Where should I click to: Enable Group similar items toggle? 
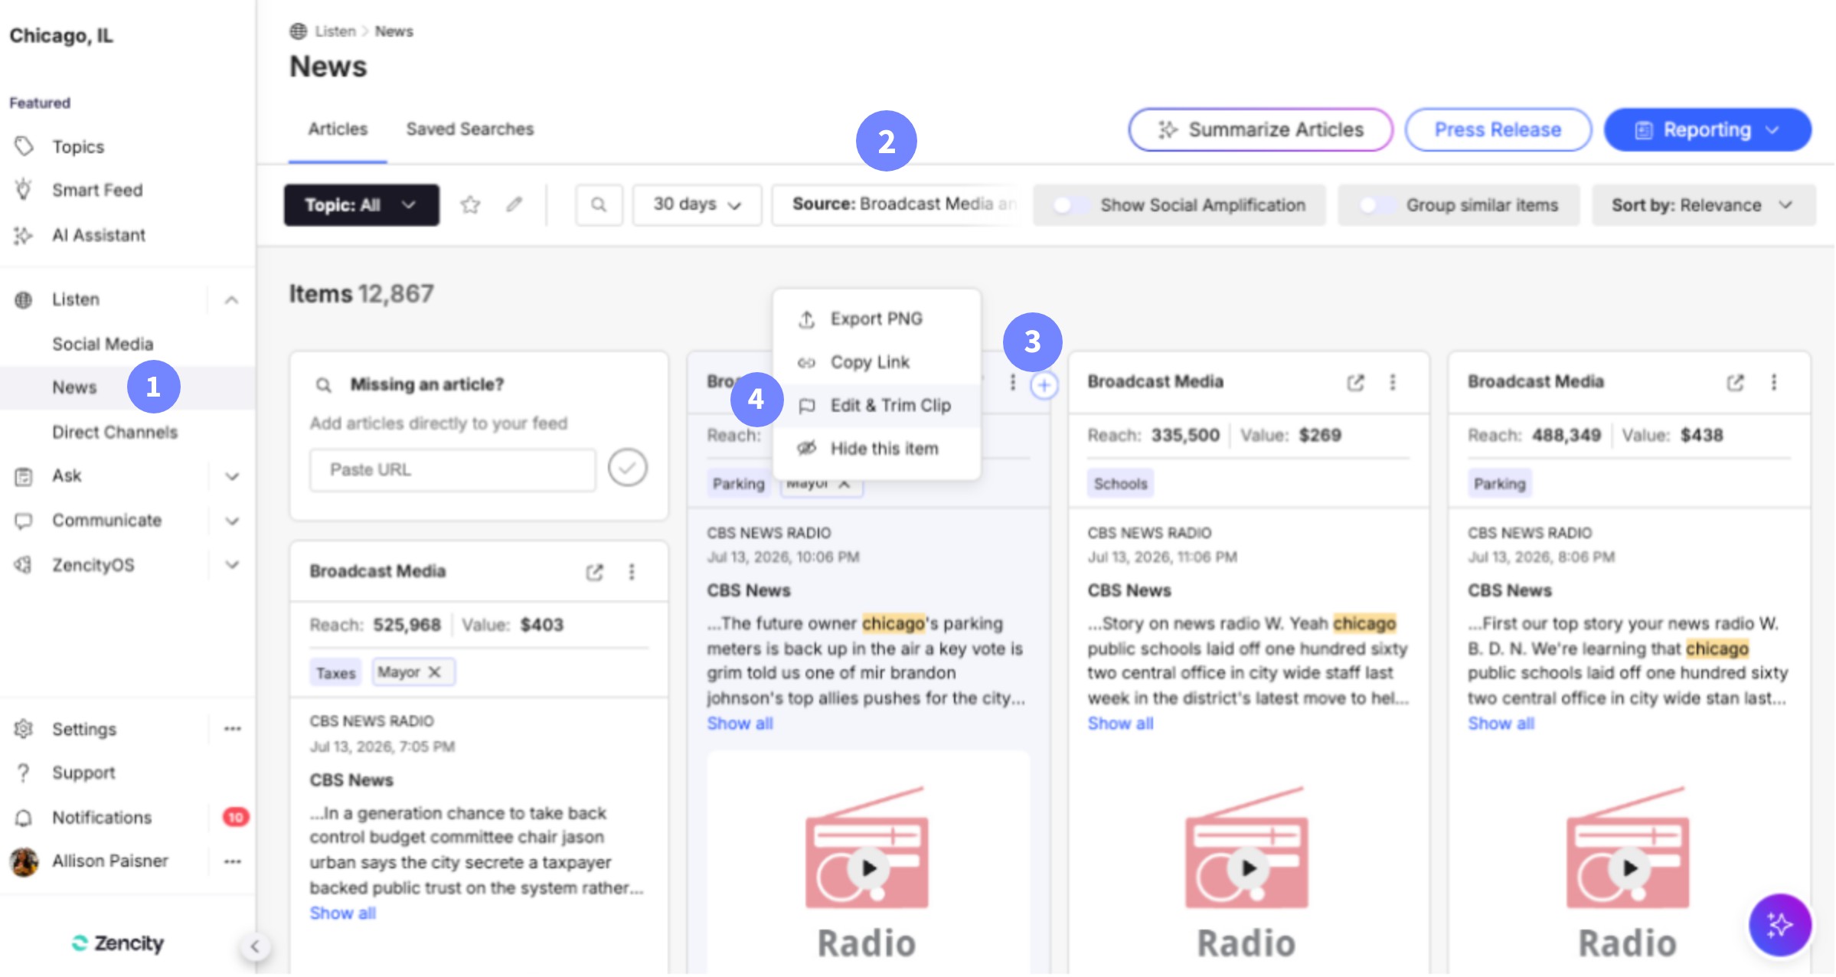[x=1376, y=205]
